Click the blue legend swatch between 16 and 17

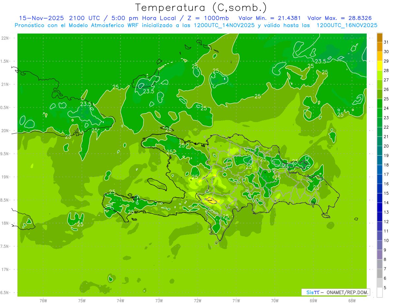pyautogui.click(x=380, y=179)
